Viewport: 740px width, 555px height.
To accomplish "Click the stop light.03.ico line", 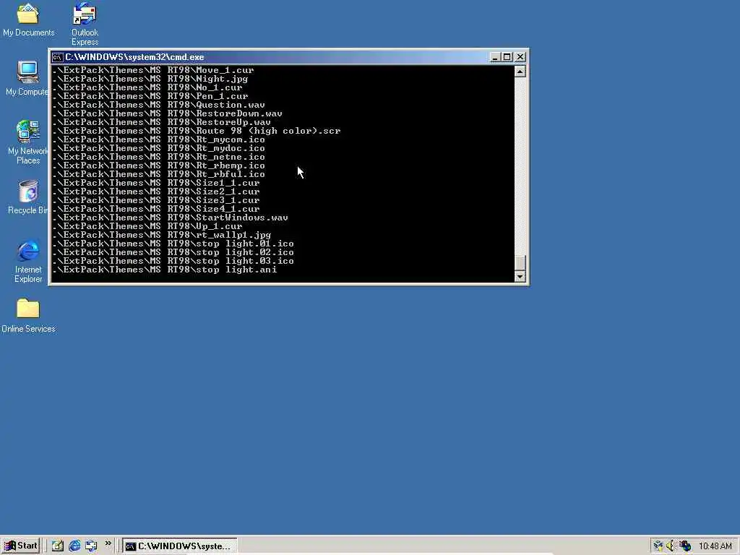I will [x=173, y=261].
